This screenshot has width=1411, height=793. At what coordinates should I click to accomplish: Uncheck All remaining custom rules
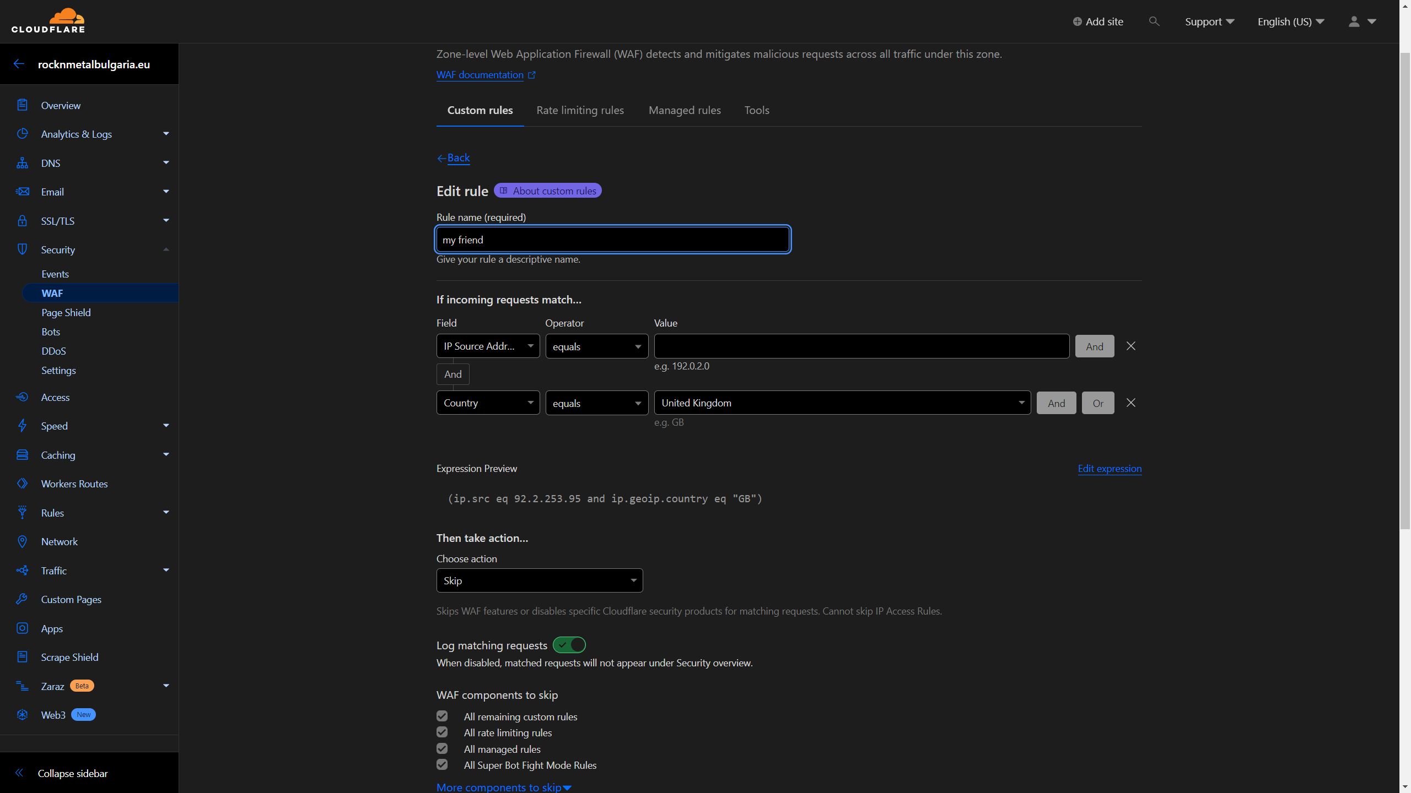(x=441, y=716)
